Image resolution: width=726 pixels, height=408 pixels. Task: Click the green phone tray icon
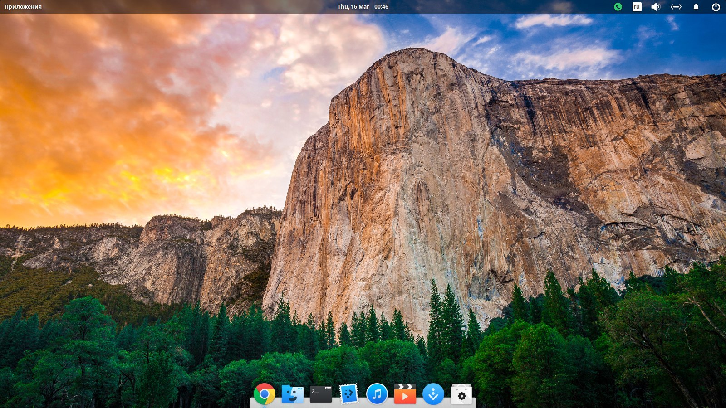coord(618,7)
